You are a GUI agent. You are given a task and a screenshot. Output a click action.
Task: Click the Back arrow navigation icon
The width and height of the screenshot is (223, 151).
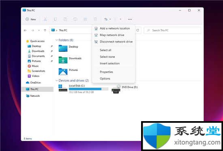coord(25,30)
